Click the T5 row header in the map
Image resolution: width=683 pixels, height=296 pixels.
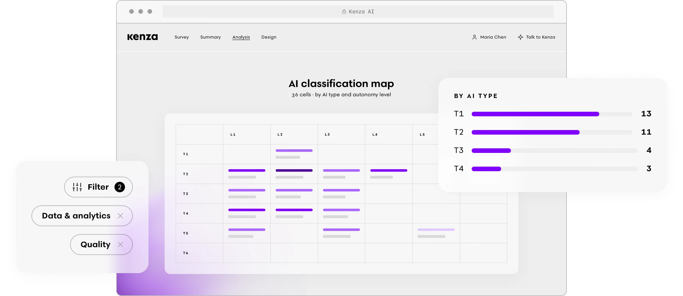click(185, 233)
